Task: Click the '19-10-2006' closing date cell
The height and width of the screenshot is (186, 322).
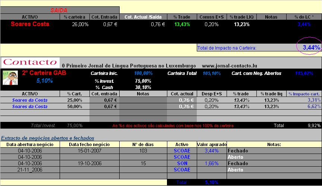Action: click(x=89, y=163)
